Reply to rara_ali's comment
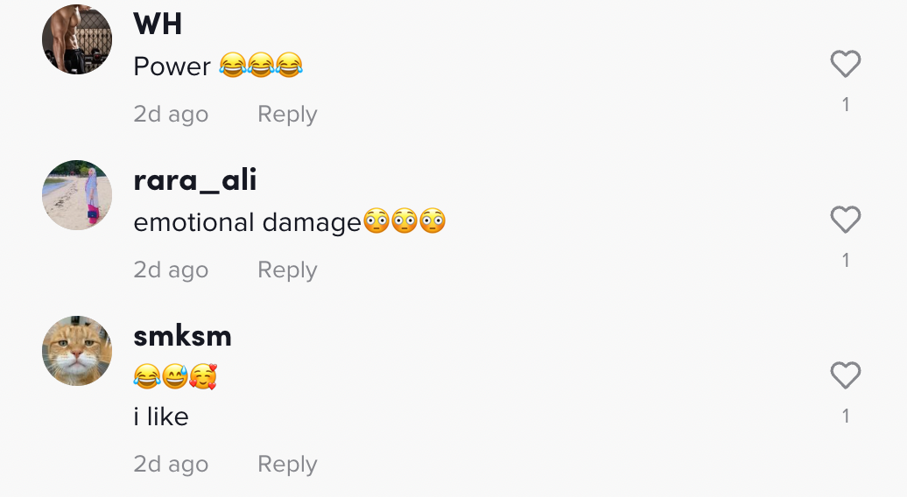This screenshot has height=497, width=907. pyautogui.click(x=287, y=269)
